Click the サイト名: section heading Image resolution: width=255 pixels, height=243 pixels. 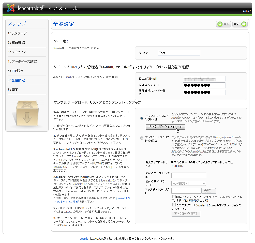(x=61, y=41)
